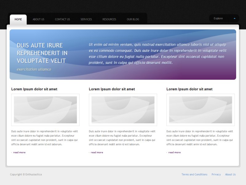Click the banner headline Duis Aute Irure

pos(42,53)
